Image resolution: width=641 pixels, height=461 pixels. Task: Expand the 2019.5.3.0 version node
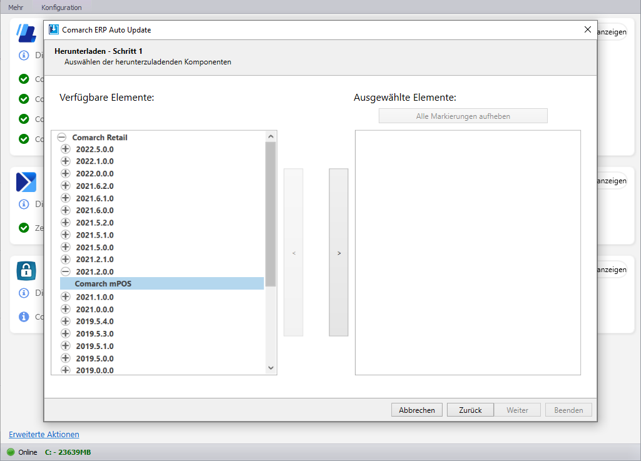click(x=65, y=333)
